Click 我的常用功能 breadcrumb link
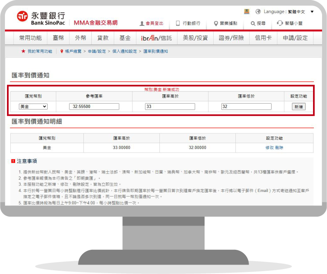 40,51
